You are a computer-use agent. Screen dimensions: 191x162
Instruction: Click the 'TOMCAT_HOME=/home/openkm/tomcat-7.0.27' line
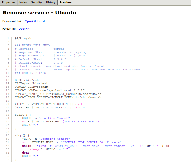(50, 90)
